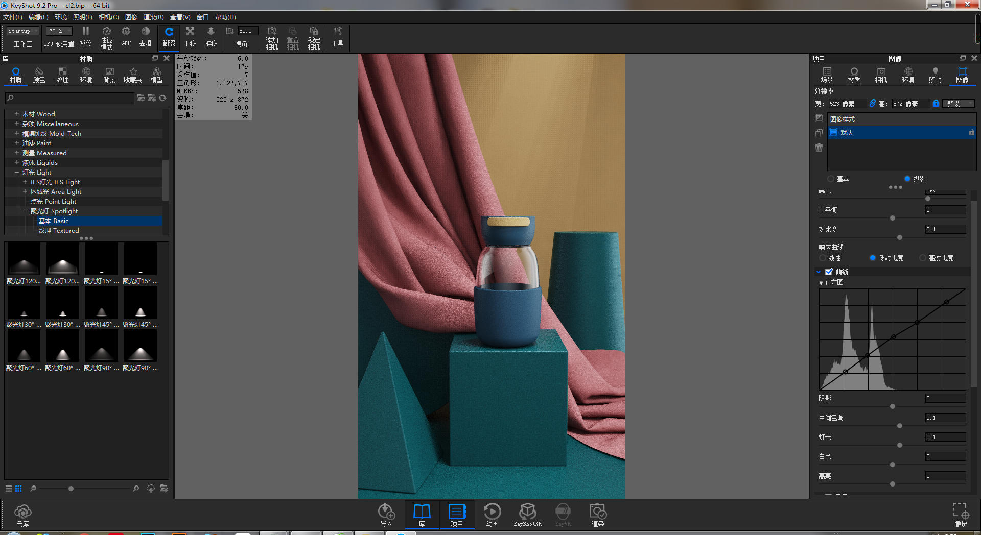Activate the 去噪 denoise tool
Viewport: 981px width, 535px height.
[146, 37]
